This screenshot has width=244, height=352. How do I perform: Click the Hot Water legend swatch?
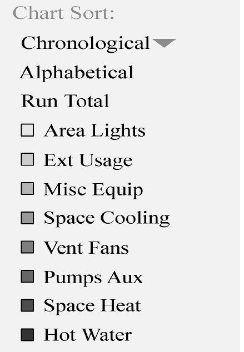point(27,335)
